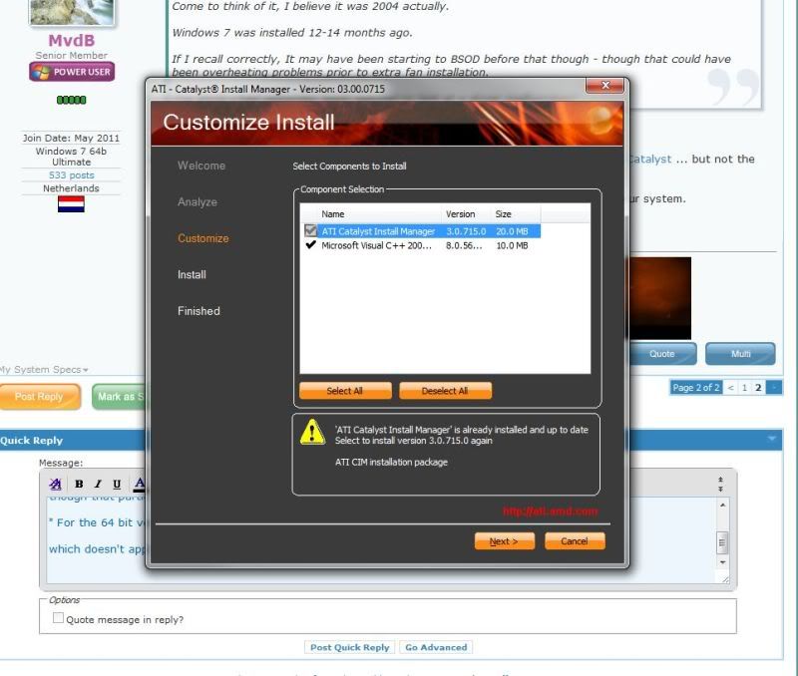
Task: Click Go Advanced button
Action: click(x=436, y=647)
